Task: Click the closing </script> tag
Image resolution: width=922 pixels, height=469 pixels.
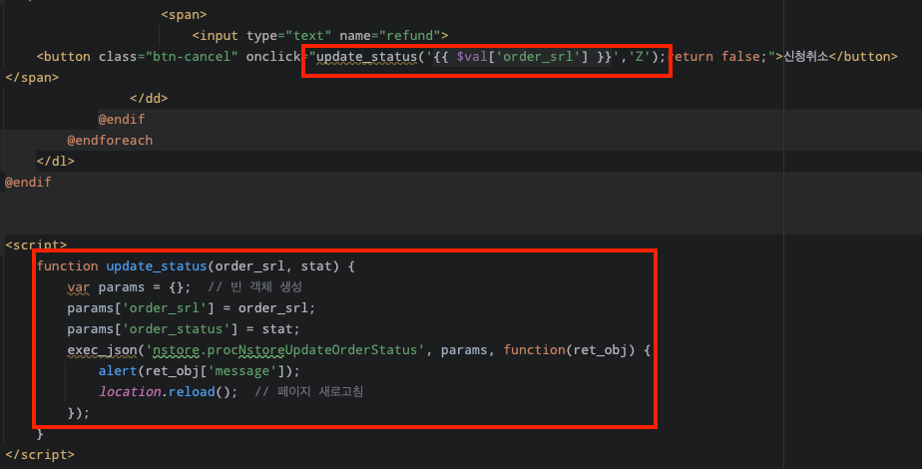Action: pos(39,455)
